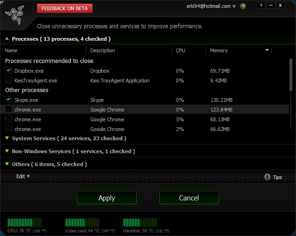Click the process list vertical scrollbar
The height and width of the screenshot is (236, 296).
[291, 75]
